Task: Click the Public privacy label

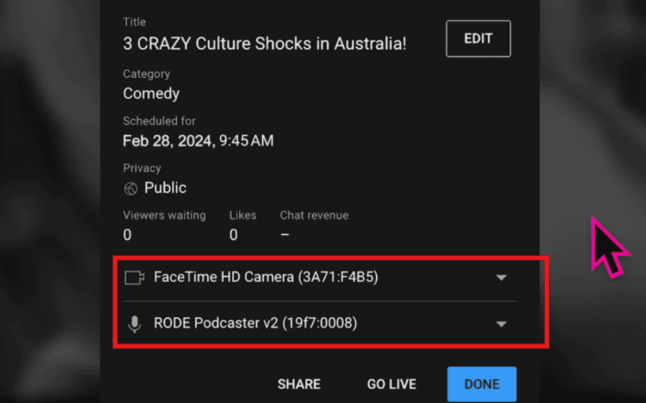Action: (165, 188)
